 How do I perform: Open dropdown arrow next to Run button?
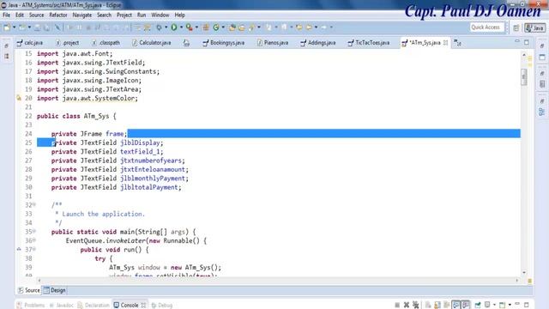[181, 27]
